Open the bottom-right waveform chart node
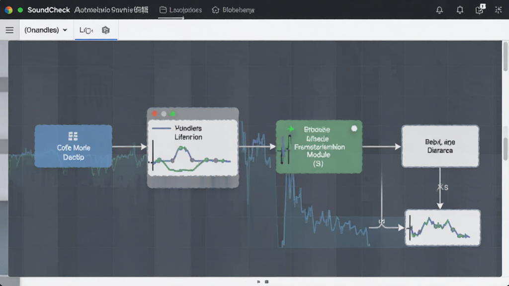Screen dimensions: 509x286 [443, 227]
